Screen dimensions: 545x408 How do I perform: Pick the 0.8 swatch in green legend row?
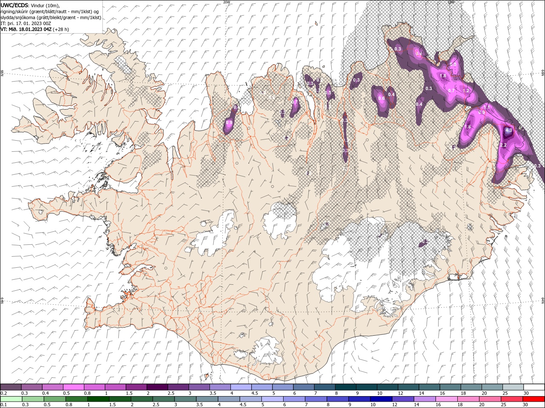coord(76,399)
